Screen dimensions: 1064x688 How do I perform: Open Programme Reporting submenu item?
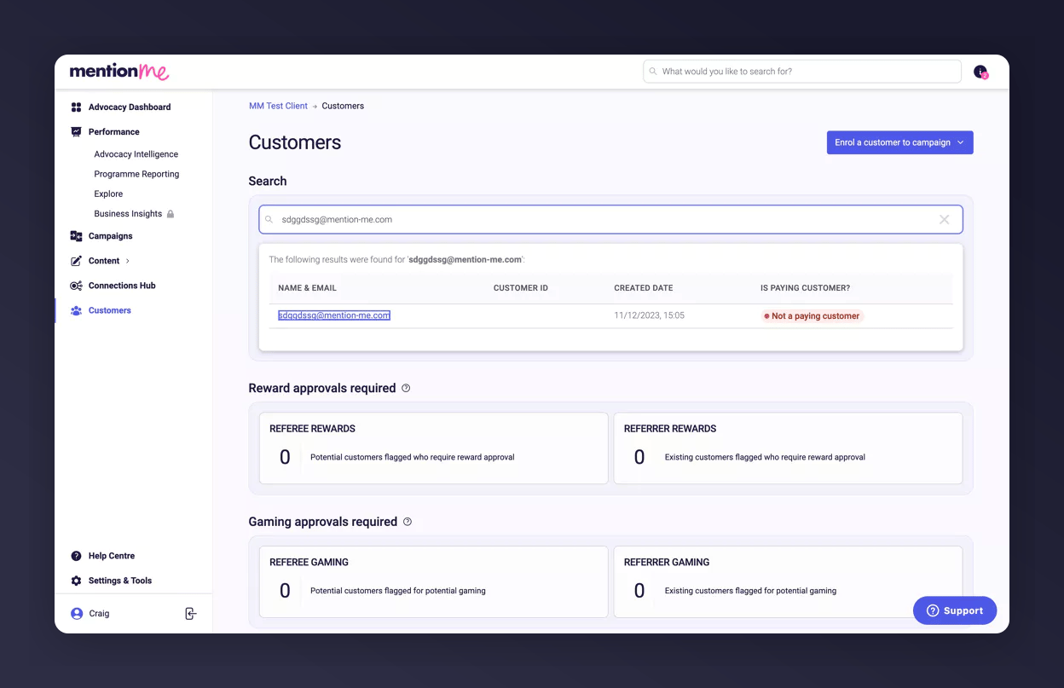[x=136, y=174]
